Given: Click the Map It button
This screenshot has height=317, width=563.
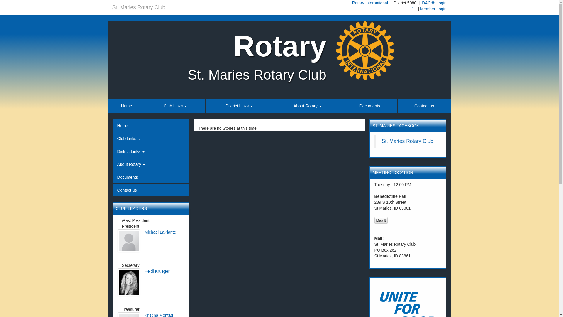Looking at the screenshot, I should (x=381, y=220).
